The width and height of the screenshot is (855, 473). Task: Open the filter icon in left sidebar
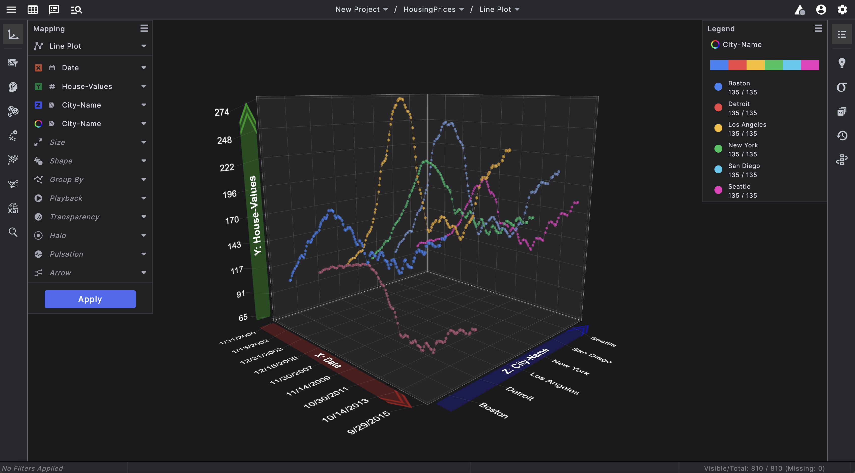[13, 63]
